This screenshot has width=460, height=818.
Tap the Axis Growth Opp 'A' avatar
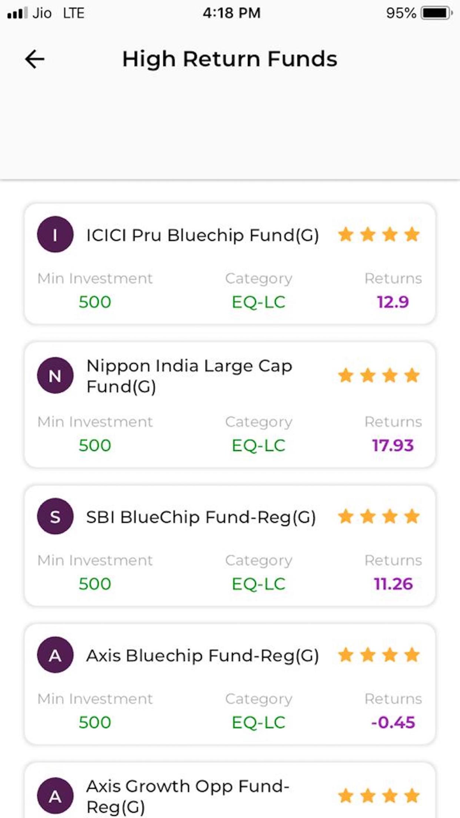(x=55, y=796)
